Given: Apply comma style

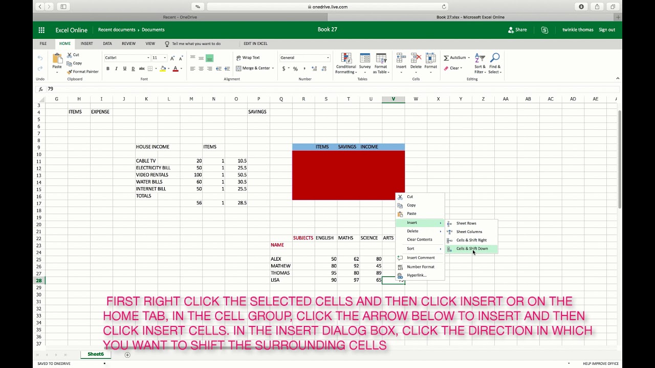Looking at the screenshot, I should 304,68.
